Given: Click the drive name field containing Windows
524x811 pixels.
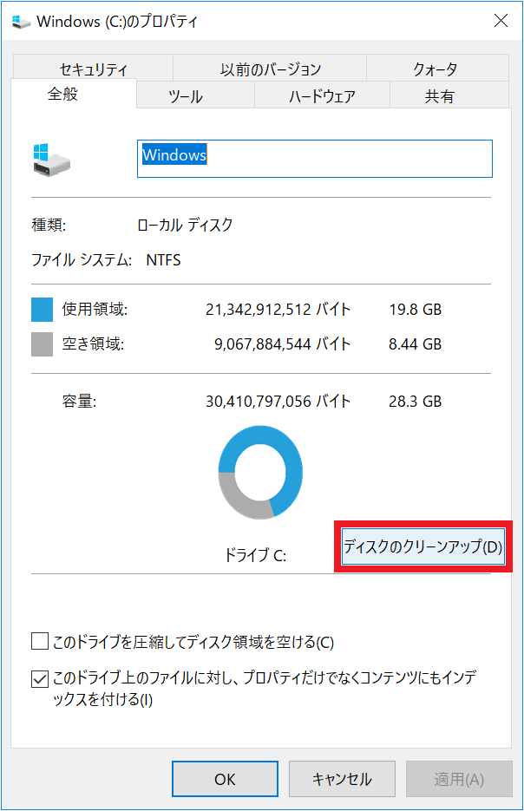Looking at the screenshot, I should 314,158.
